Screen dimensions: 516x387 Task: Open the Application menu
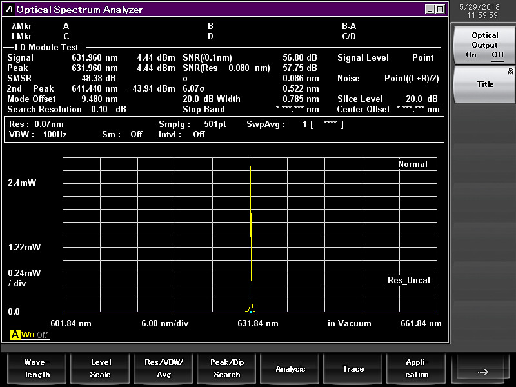click(417, 368)
